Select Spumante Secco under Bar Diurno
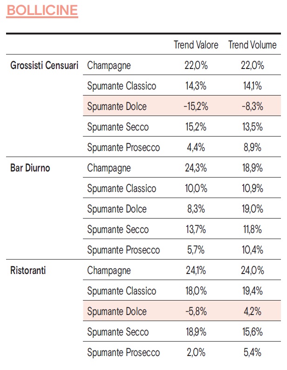Screen dimensions: 287x370 tap(118, 230)
